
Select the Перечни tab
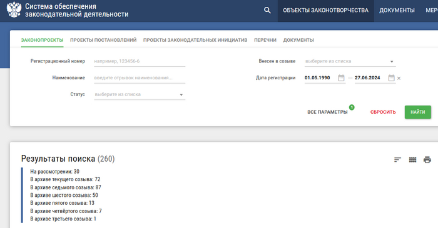pos(265,40)
